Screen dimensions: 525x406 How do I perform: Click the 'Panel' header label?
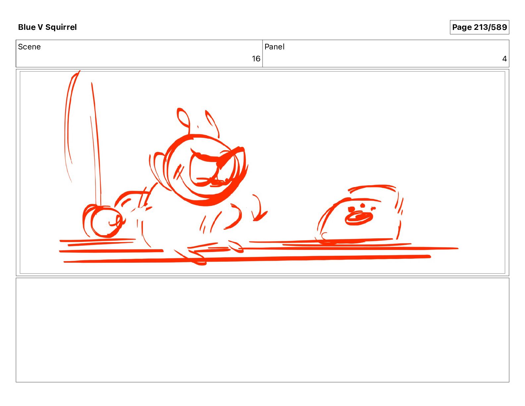click(274, 47)
